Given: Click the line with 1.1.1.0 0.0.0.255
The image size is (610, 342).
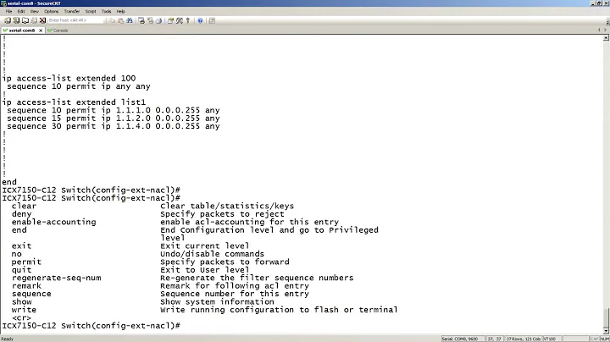Looking at the screenshot, I should coord(114,110).
